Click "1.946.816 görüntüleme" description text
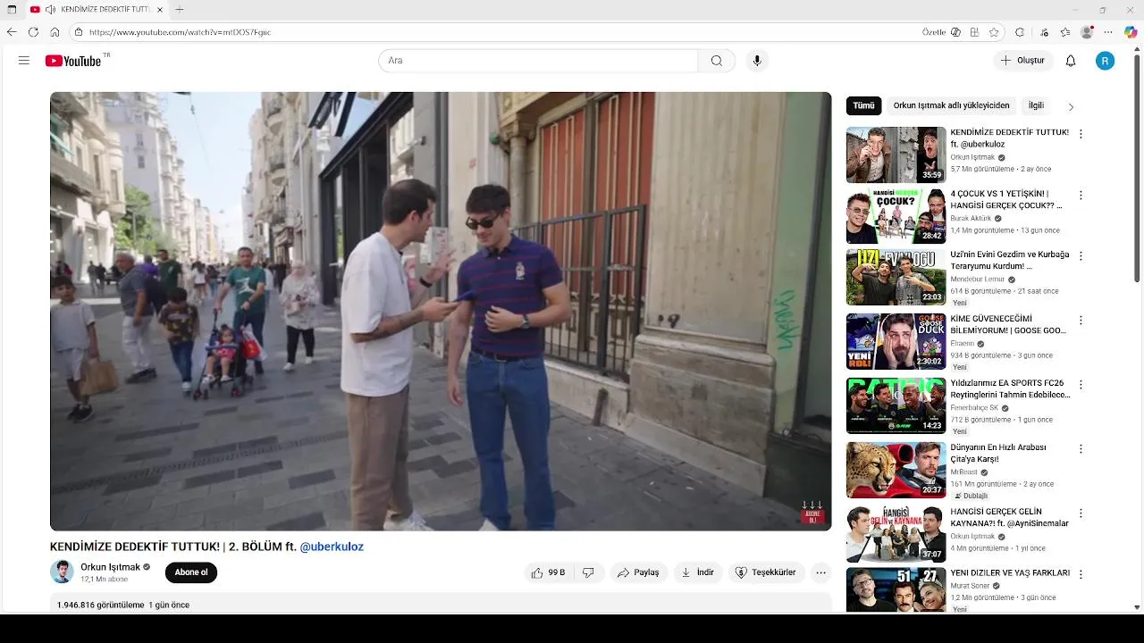 (100, 605)
